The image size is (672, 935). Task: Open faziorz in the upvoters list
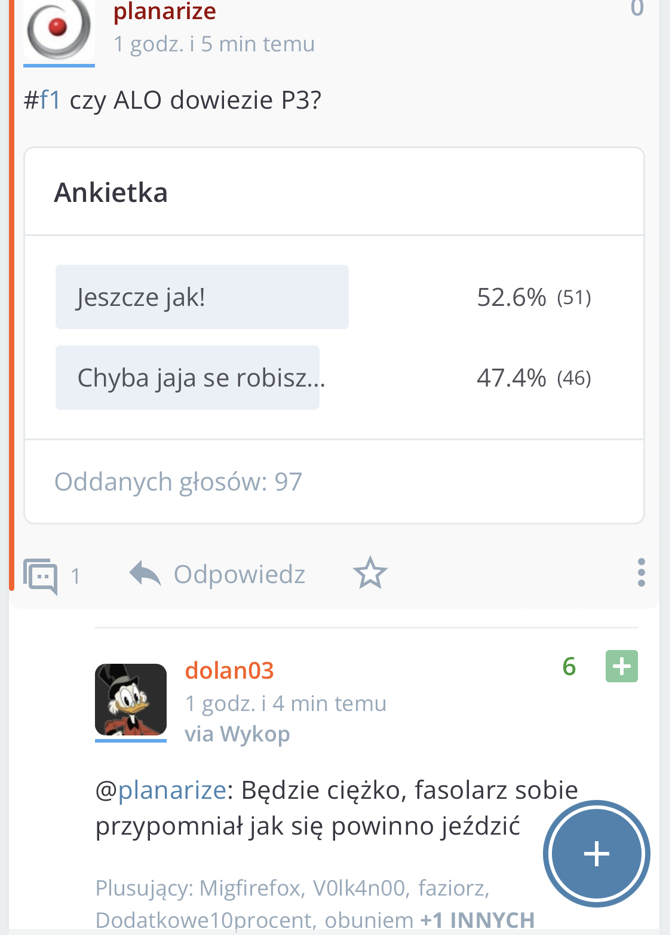pos(452,888)
